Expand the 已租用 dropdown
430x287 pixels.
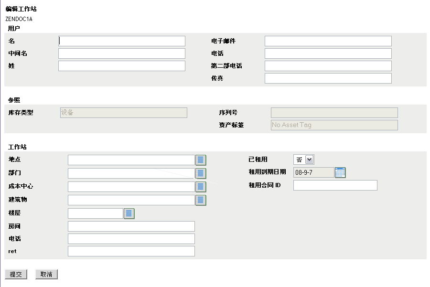[x=309, y=159]
